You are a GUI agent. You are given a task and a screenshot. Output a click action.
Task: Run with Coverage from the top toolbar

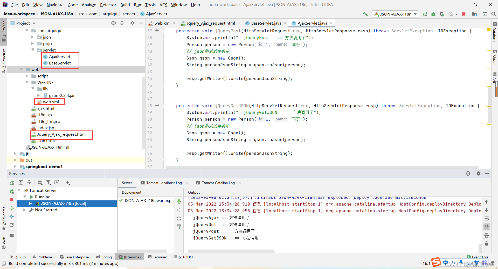tap(442, 14)
